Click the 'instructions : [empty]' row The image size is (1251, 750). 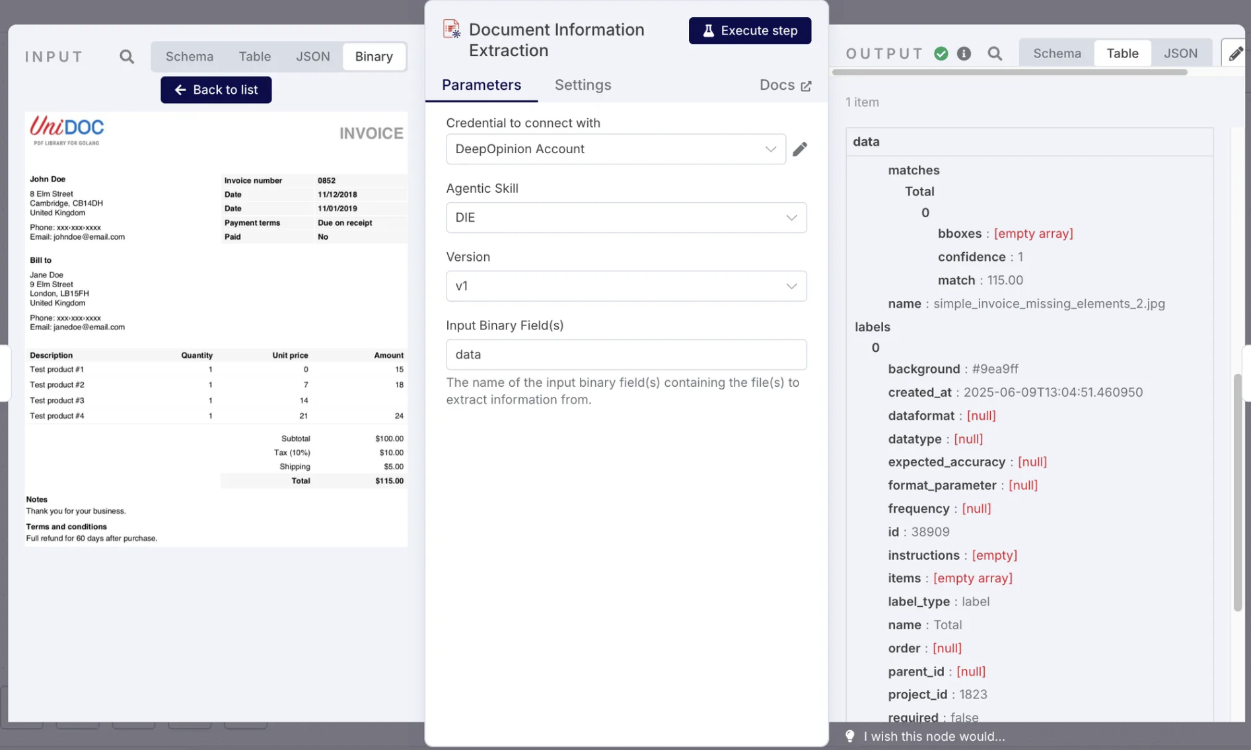(952, 555)
